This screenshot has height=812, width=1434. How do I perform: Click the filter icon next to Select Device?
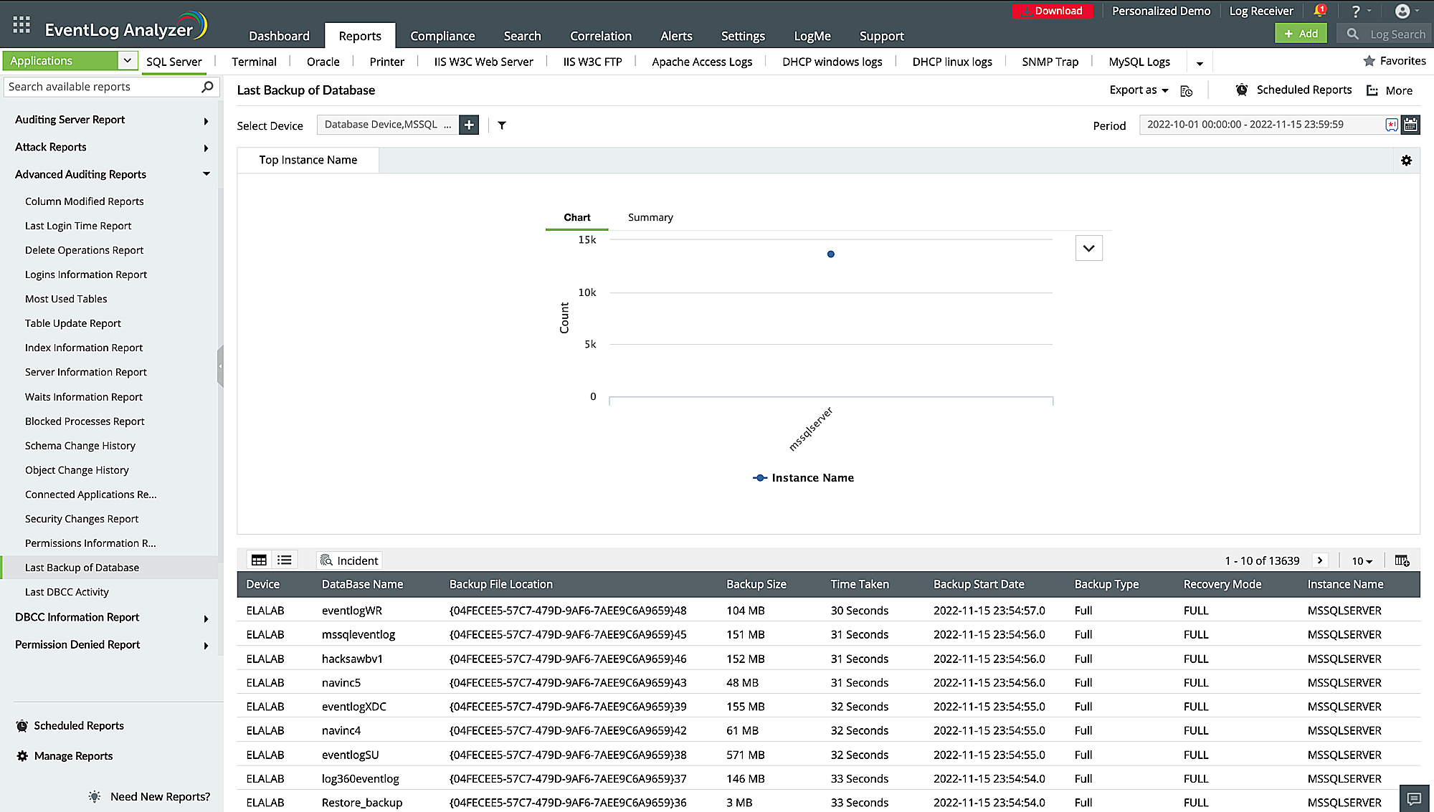[501, 124]
